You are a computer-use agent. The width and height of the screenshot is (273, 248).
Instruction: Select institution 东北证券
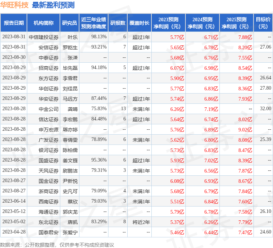(x=49, y=222)
